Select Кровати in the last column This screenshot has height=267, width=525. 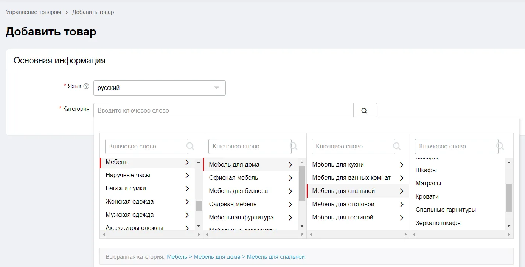click(427, 197)
